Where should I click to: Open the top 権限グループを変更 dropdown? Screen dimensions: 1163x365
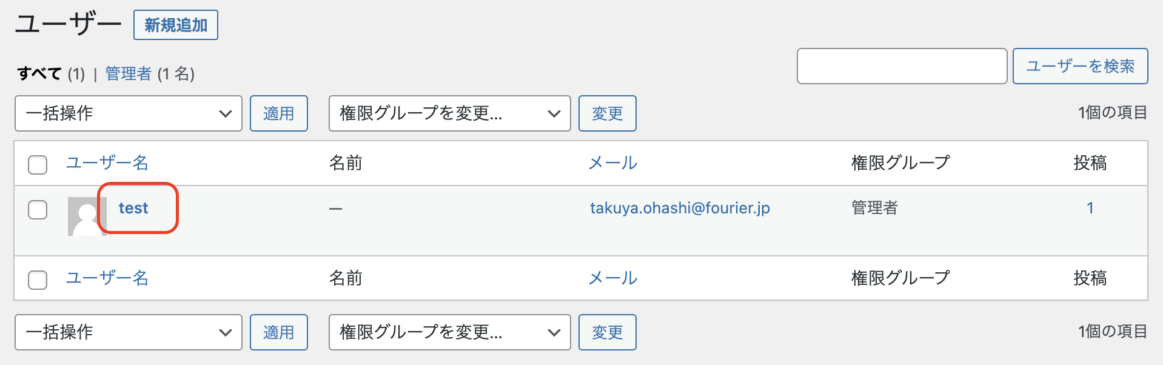450,113
